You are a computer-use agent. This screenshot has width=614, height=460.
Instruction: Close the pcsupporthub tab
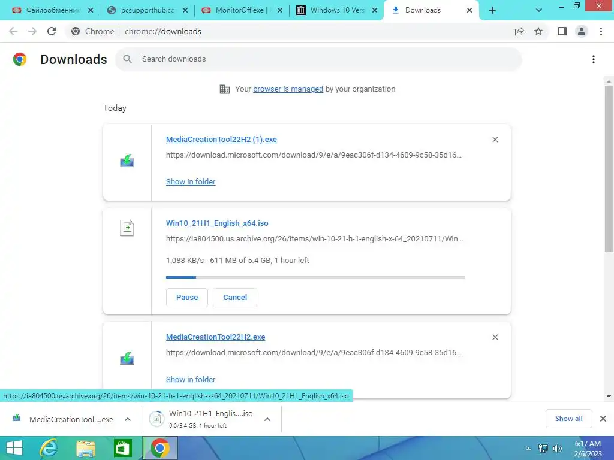click(x=185, y=11)
